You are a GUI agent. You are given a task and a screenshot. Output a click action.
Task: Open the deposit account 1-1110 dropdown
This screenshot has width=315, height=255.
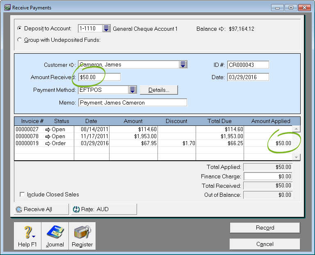click(x=107, y=29)
